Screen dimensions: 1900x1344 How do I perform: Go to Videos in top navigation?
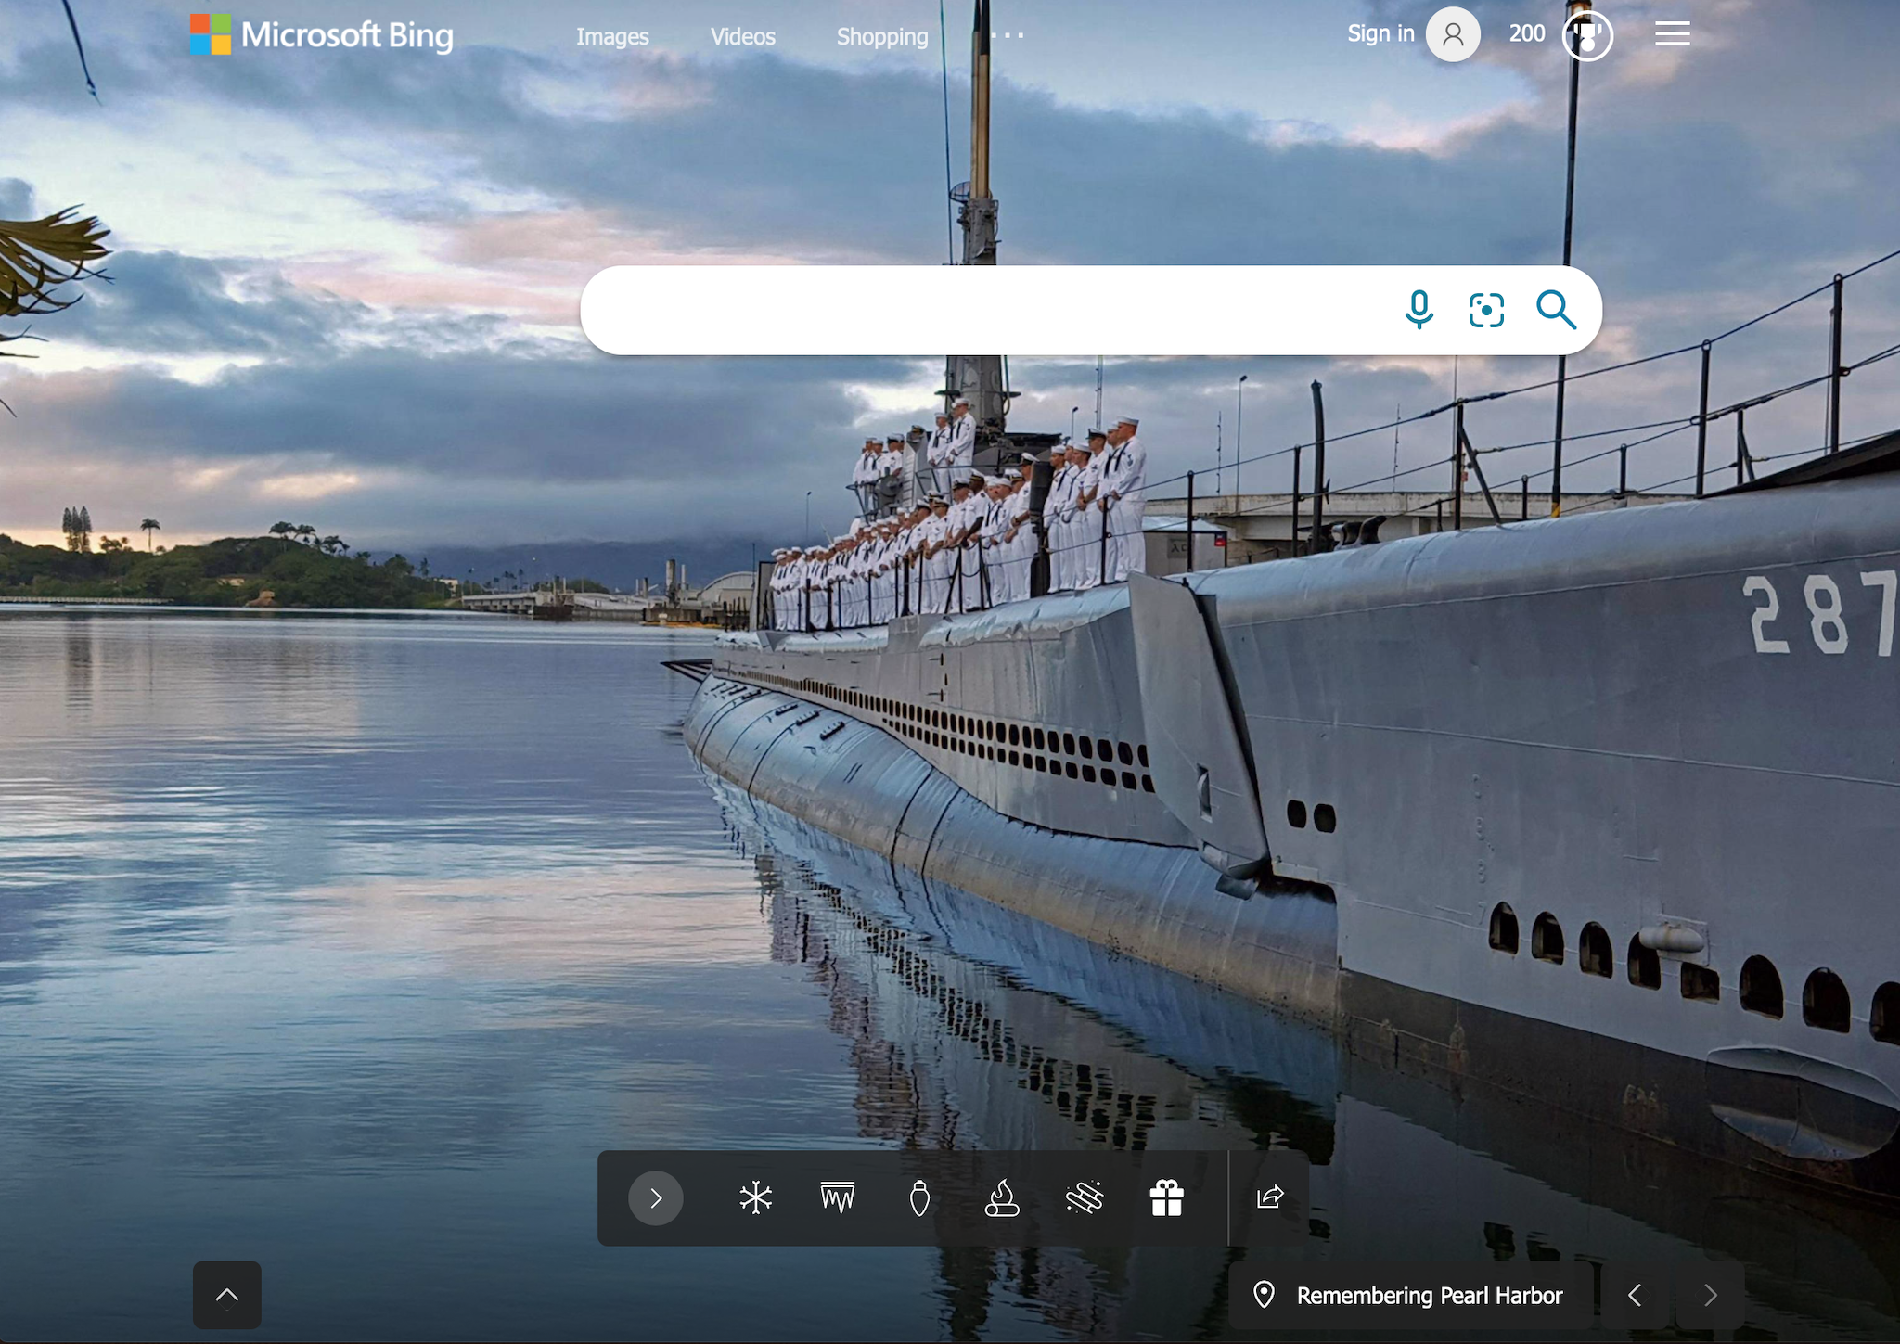(x=742, y=36)
